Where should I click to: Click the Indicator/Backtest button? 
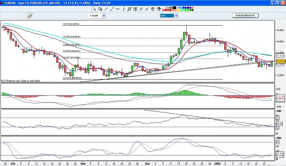pyautogui.click(x=245, y=16)
